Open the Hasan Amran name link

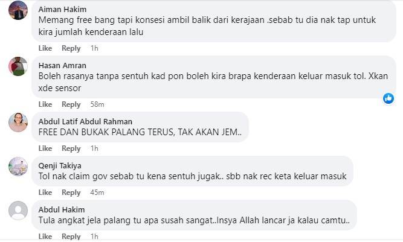click(x=62, y=66)
